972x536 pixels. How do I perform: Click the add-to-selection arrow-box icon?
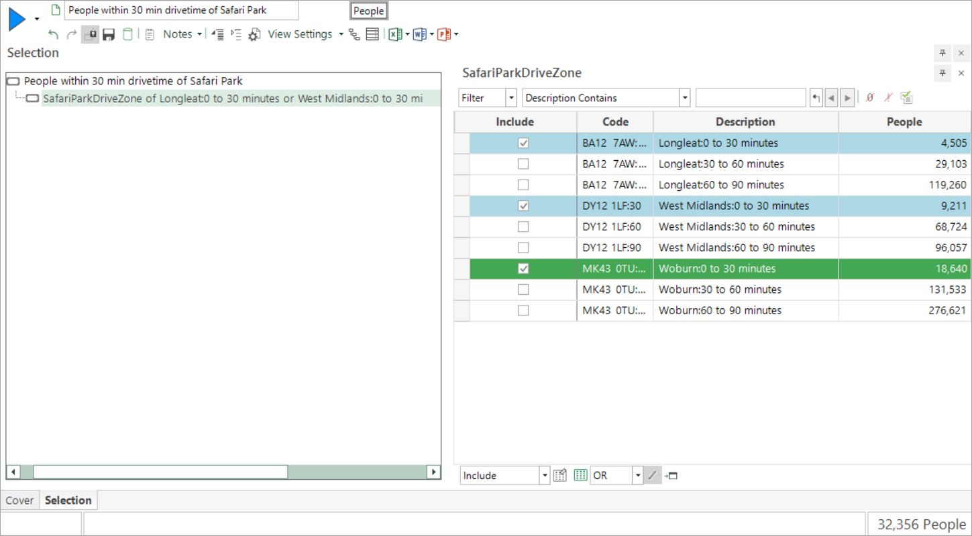(671, 476)
